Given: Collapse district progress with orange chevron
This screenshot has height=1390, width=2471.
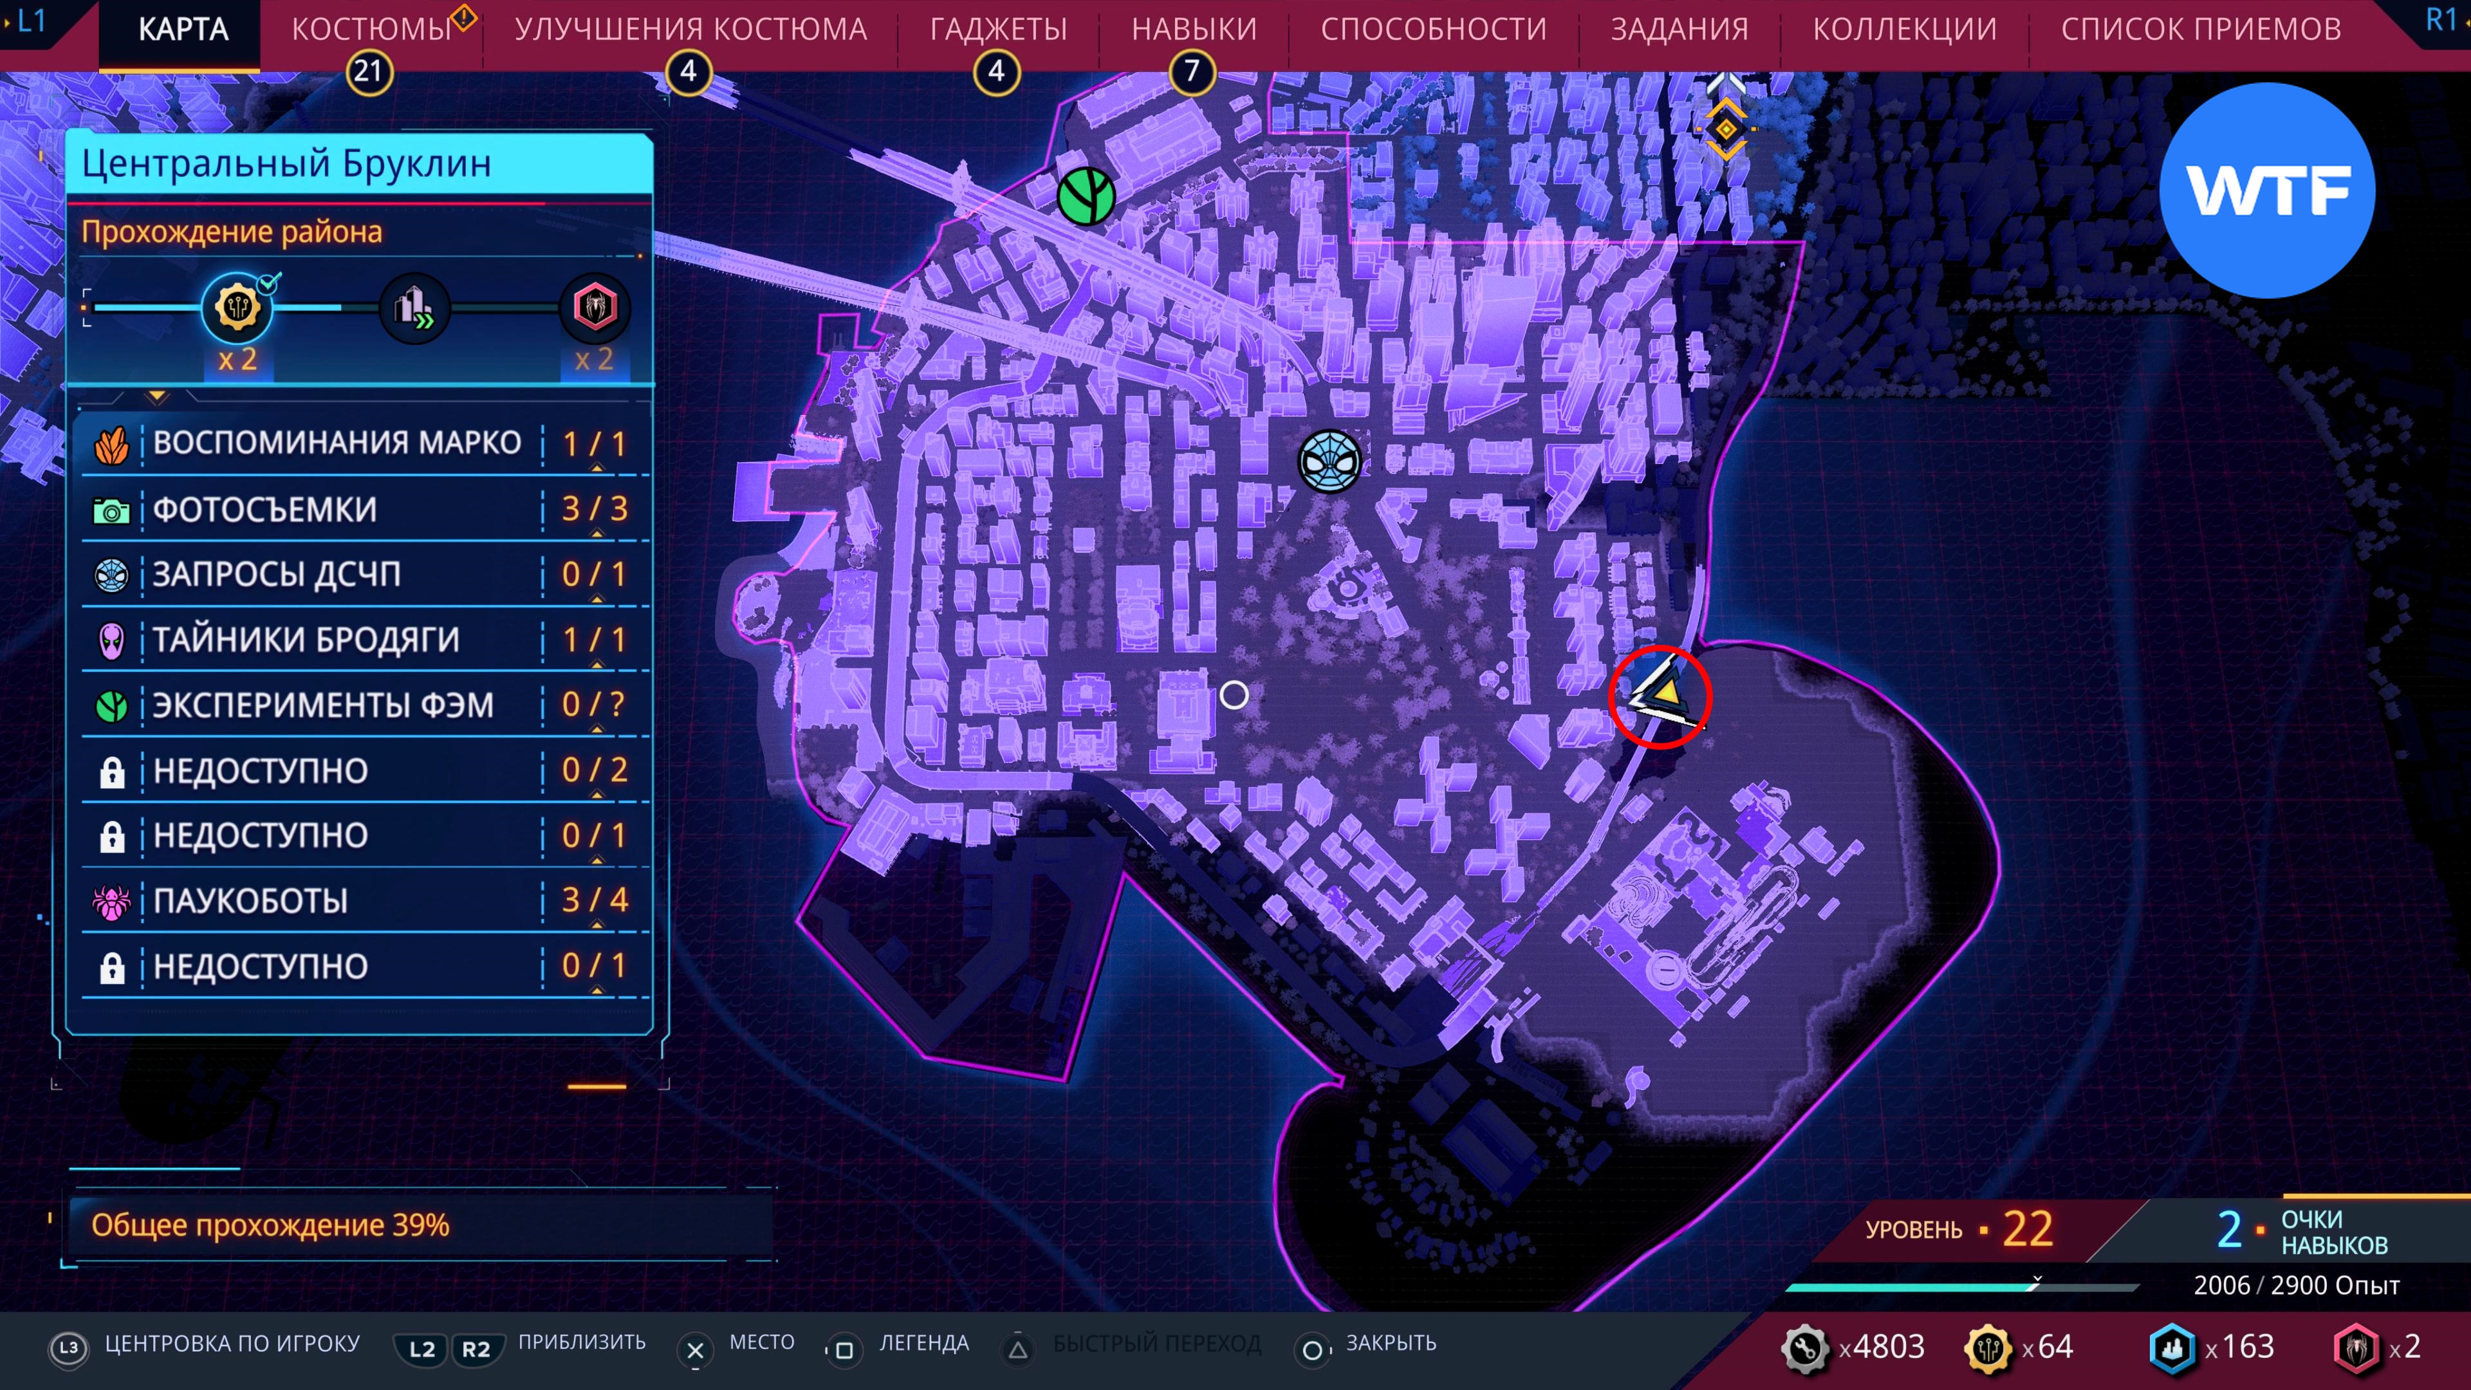Looking at the screenshot, I should (157, 396).
